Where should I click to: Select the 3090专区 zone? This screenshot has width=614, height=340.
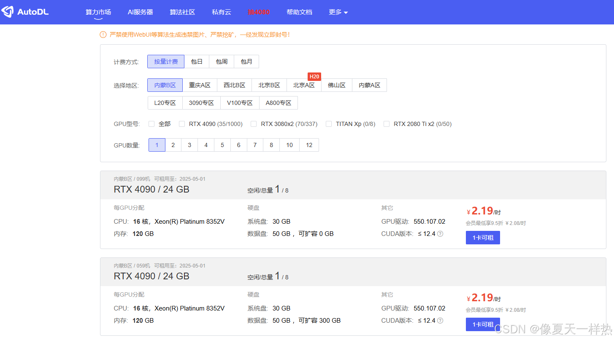click(x=201, y=103)
